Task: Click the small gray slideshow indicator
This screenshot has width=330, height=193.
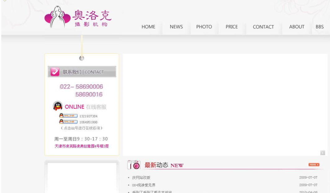Action: tap(322, 153)
